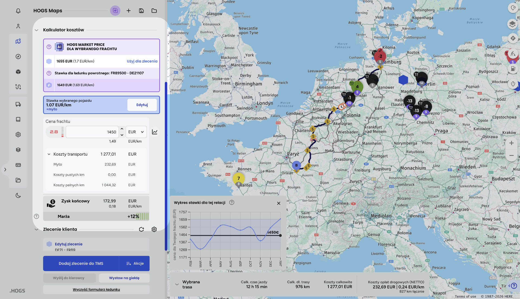The width and height of the screenshot is (520, 299).
Task: Click the Zlecenie klienta settings gear
Action: pyautogui.click(x=154, y=229)
